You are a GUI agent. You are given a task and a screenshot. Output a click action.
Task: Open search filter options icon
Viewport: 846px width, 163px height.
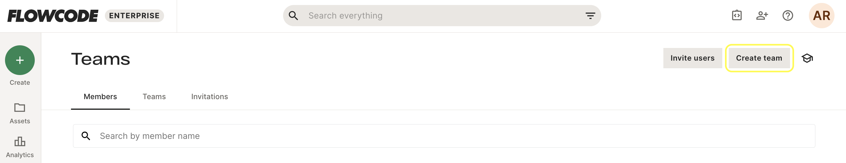(590, 15)
